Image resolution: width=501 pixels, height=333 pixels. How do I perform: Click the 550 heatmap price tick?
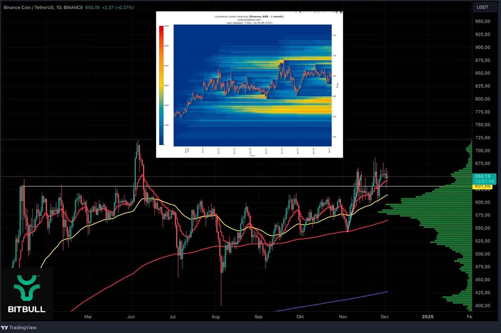click(334, 117)
